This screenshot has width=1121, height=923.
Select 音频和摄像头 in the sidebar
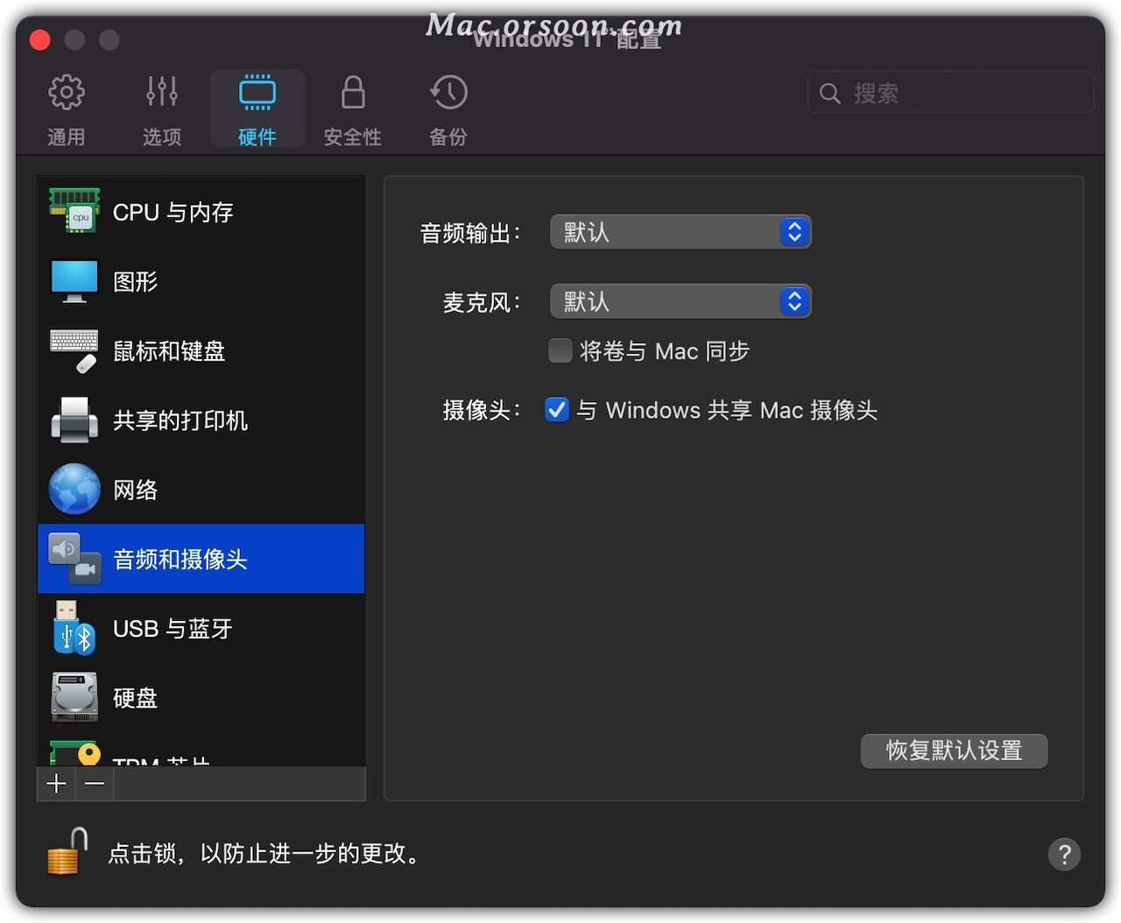201,559
